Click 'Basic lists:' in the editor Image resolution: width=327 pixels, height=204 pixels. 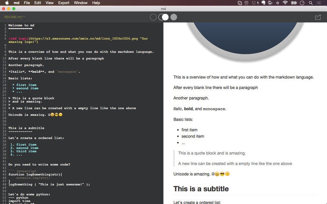pos(20,78)
